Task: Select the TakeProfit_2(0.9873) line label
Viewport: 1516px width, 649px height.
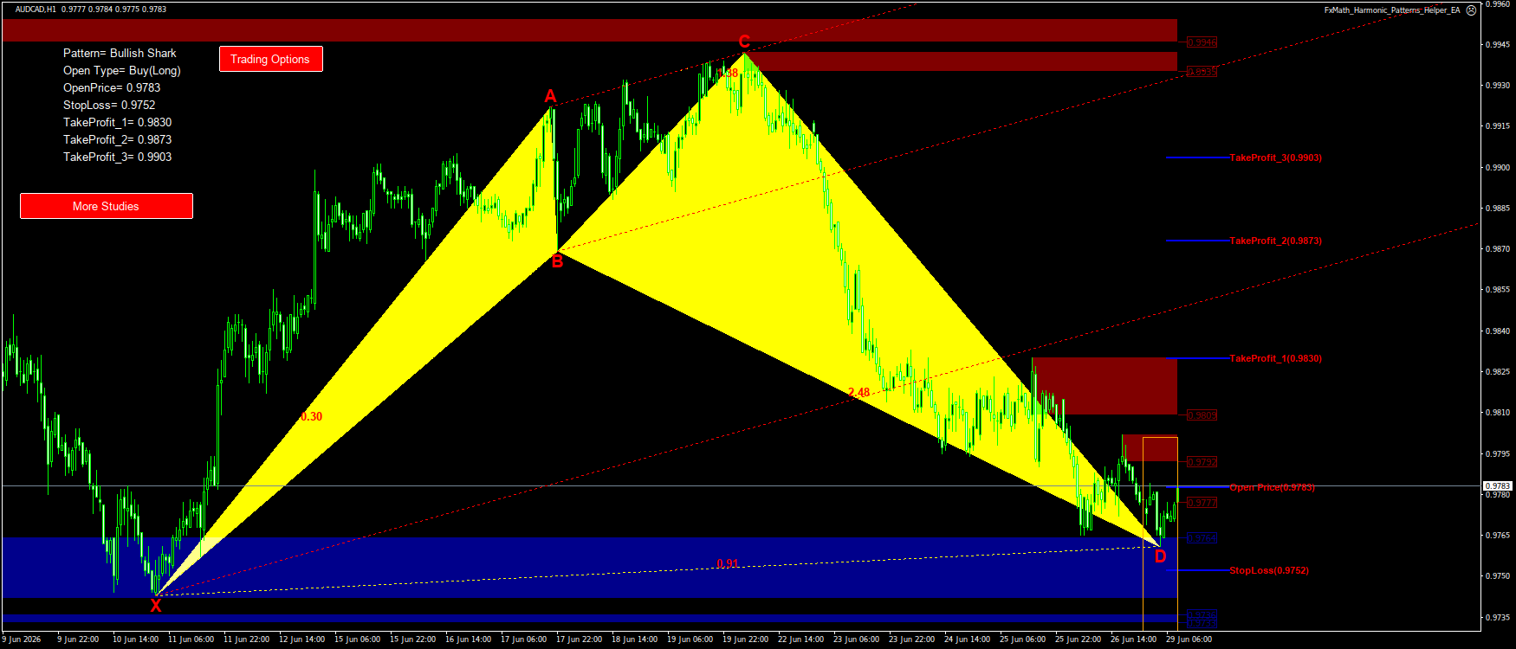Action: click(1275, 241)
